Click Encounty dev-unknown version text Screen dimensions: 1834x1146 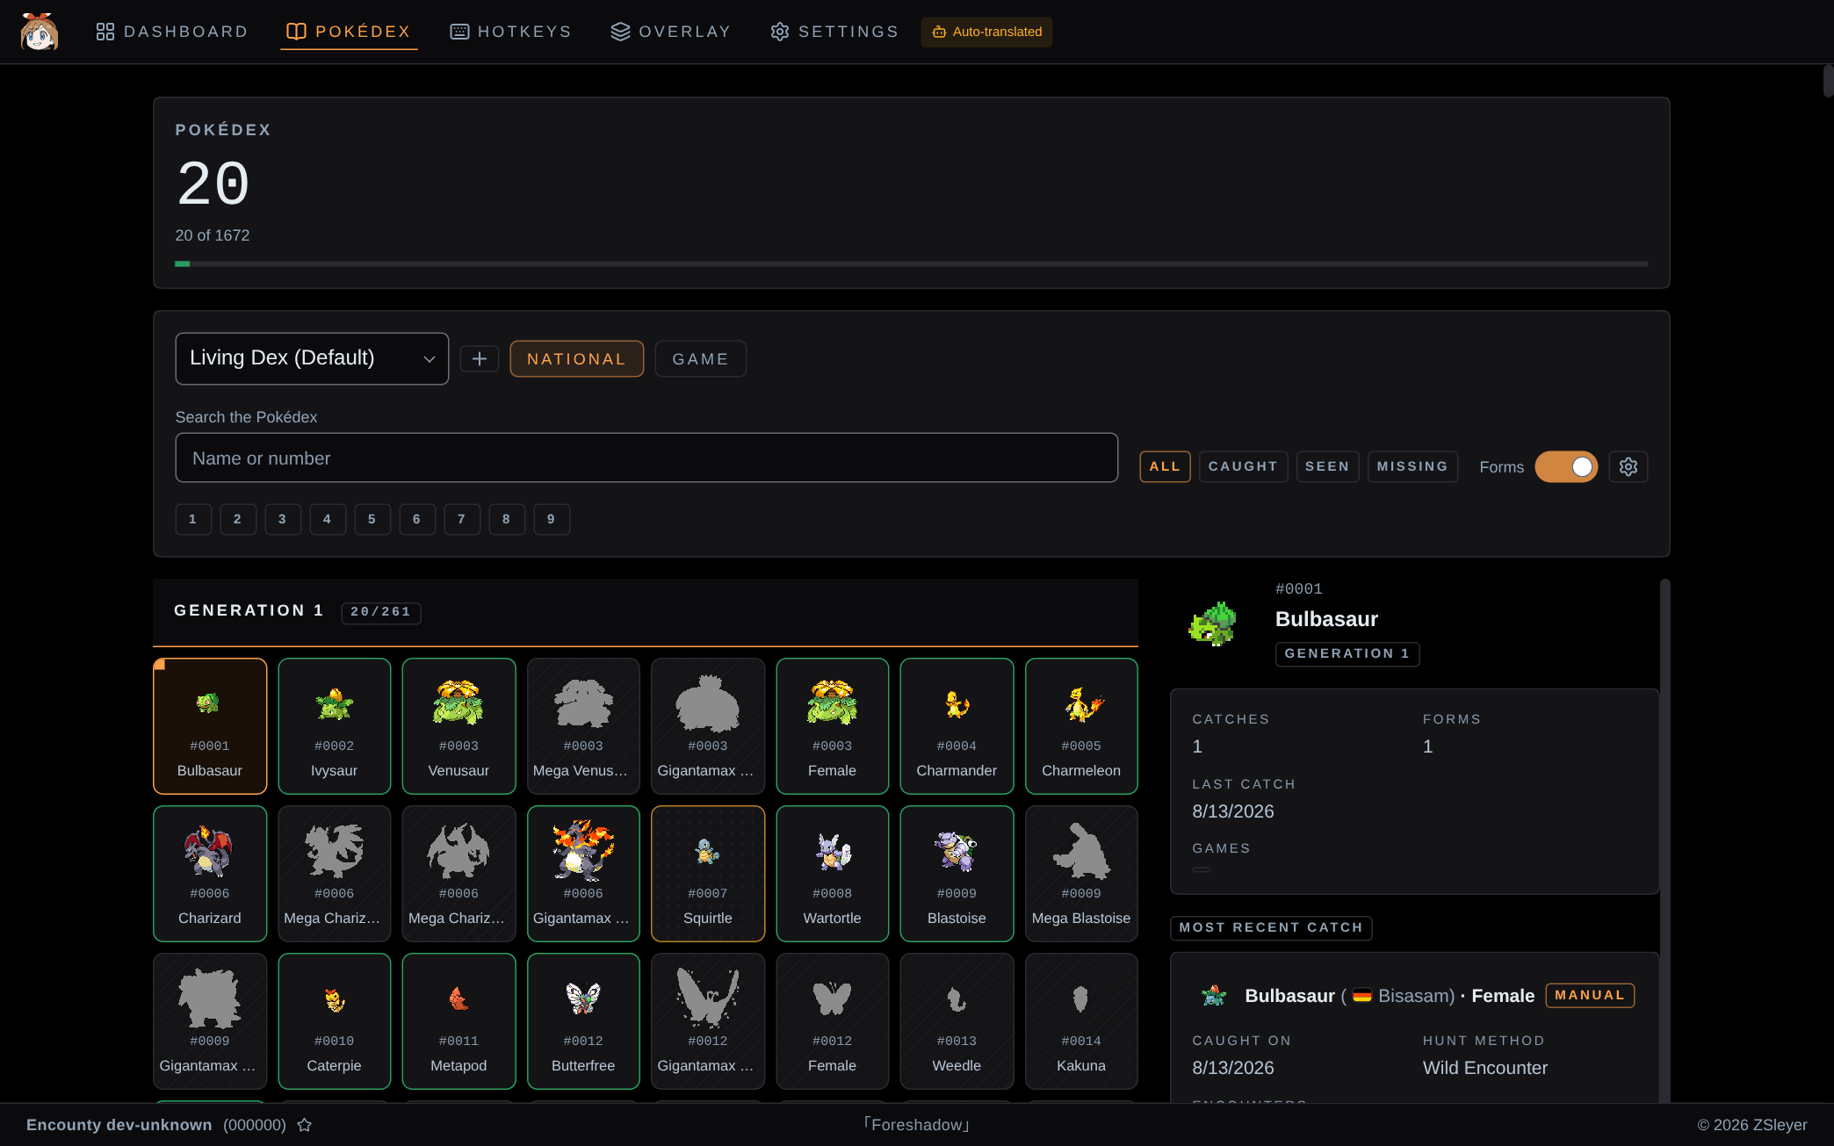119,1125
